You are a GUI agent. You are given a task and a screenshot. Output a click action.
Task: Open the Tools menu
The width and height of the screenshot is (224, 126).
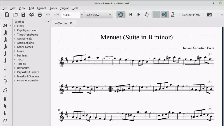(x=53, y=8)
